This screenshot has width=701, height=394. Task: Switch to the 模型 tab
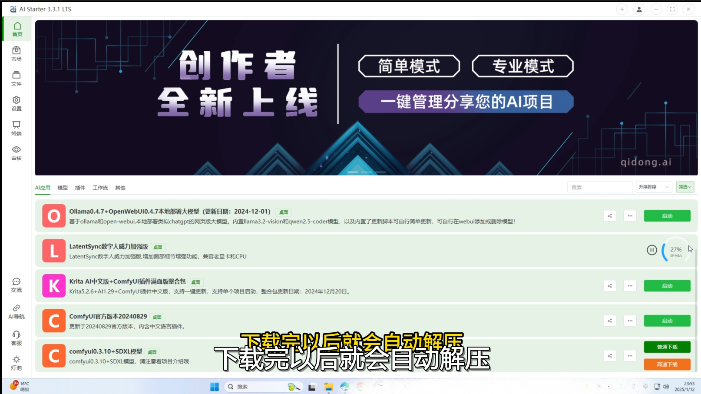(x=63, y=188)
